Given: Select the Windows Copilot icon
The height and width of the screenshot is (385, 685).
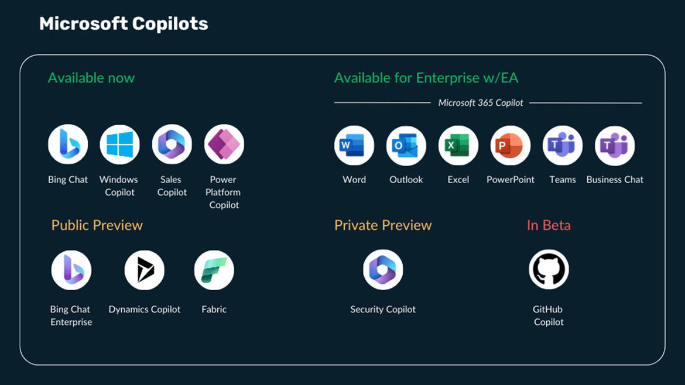Looking at the screenshot, I should pos(119,145).
